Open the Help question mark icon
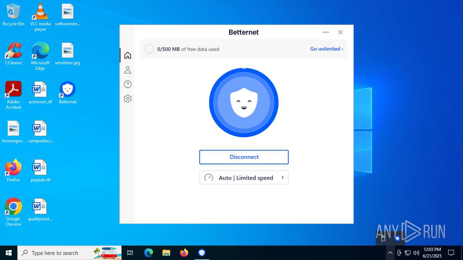The image size is (463, 260). [127, 84]
